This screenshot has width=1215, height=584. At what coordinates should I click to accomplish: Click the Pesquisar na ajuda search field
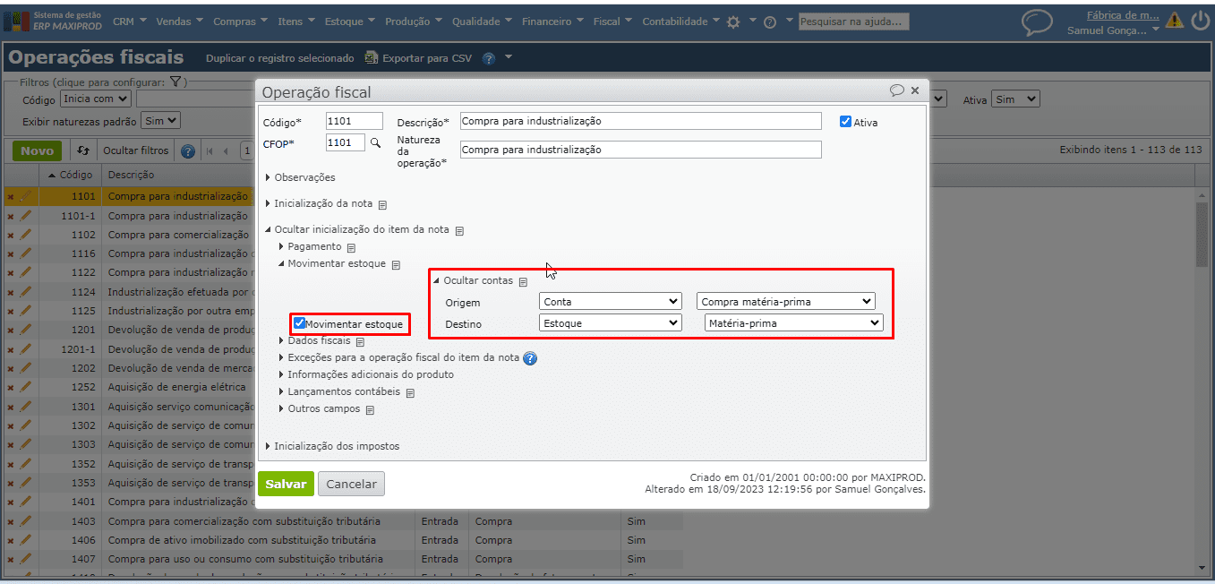pyautogui.click(x=853, y=21)
